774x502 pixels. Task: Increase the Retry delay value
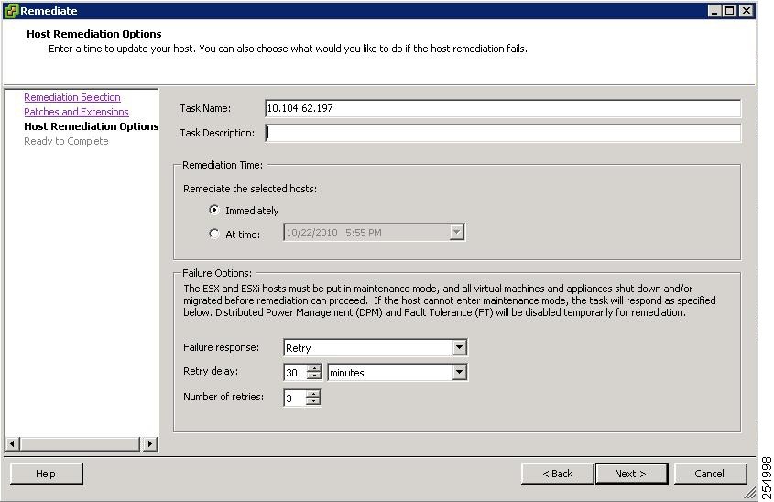(313, 368)
